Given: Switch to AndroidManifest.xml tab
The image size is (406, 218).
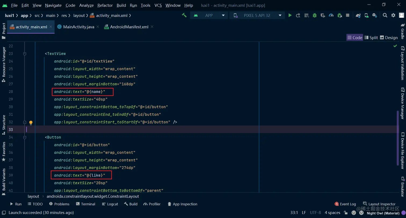Looking at the screenshot, I should coord(129,27).
